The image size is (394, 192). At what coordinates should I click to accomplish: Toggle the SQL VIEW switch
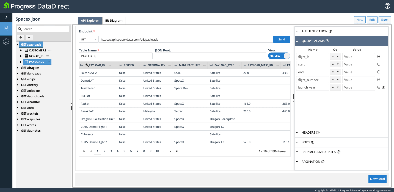pyautogui.click(x=279, y=56)
